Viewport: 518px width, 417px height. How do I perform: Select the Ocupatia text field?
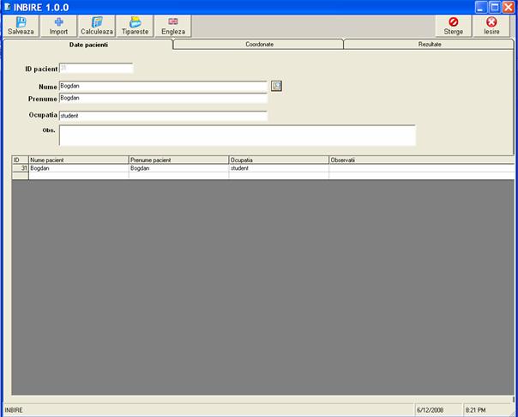tap(163, 116)
